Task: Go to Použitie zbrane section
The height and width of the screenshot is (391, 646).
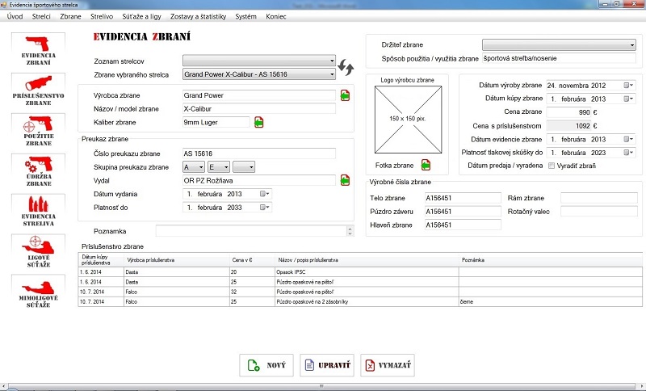Action: 37,131
